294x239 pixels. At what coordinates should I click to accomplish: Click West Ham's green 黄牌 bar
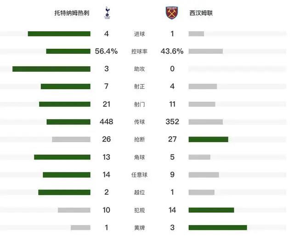pyautogui.click(x=218, y=228)
